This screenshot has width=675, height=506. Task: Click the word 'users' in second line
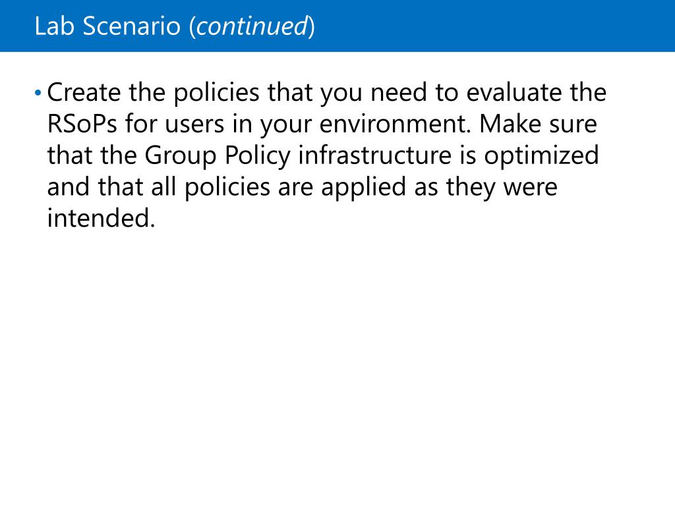(x=194, y=123)
